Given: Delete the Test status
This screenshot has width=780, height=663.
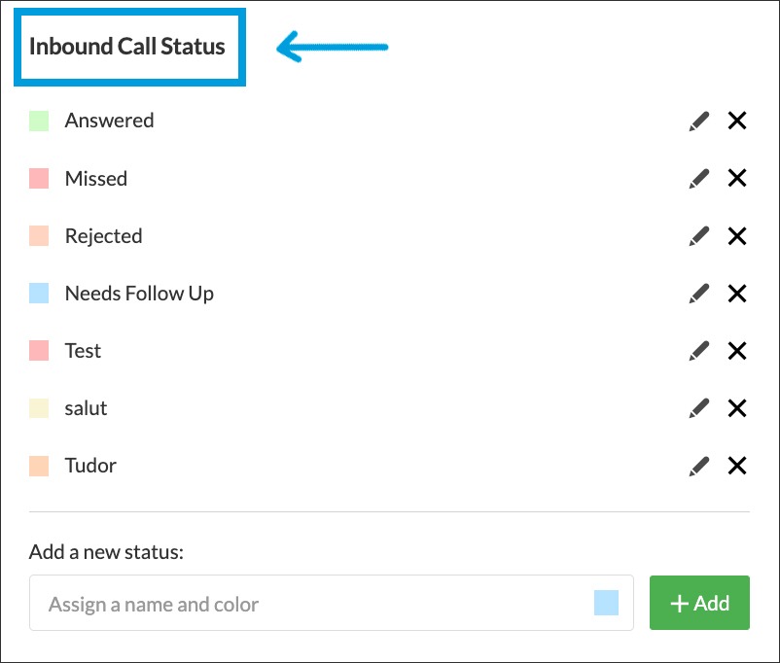Looking at the screenshot, I should tap(737, 351).
